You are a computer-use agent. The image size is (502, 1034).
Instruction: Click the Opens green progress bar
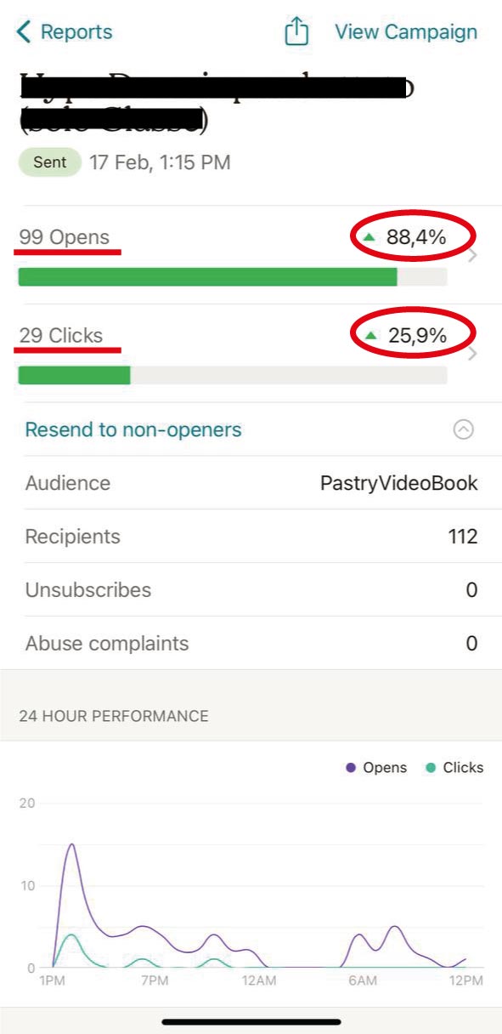tap(207, 277)
